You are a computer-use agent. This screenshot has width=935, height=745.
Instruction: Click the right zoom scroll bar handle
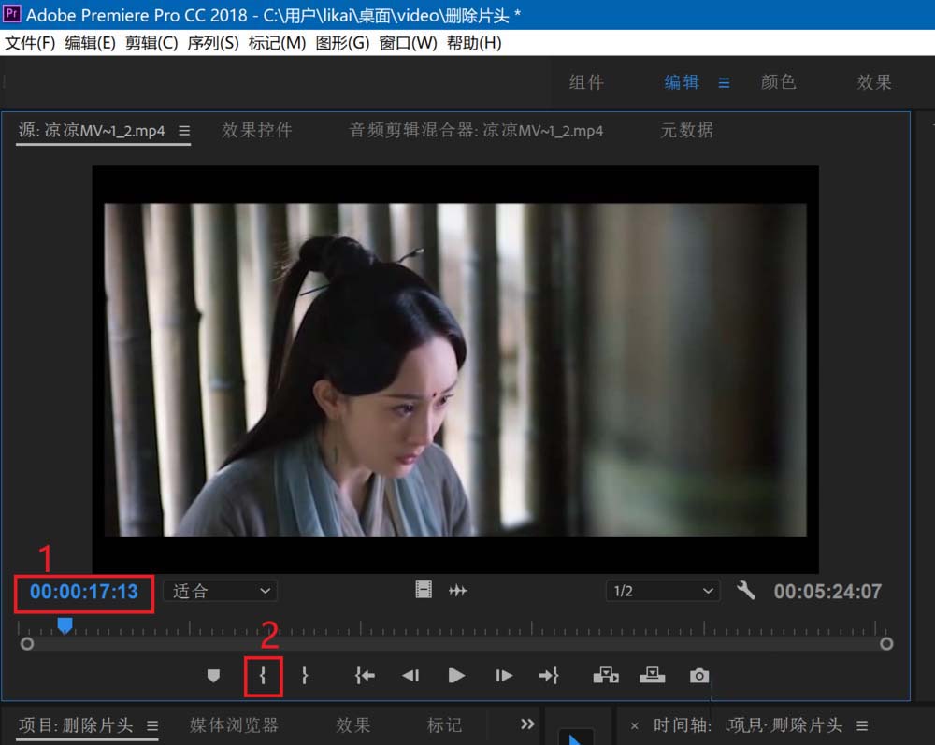pos(886,644)
